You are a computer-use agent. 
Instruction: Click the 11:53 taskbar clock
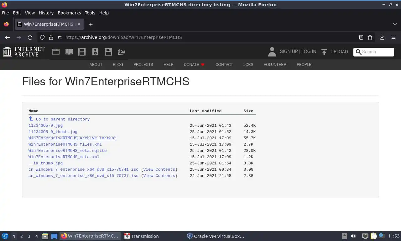(x=394, y=236)
